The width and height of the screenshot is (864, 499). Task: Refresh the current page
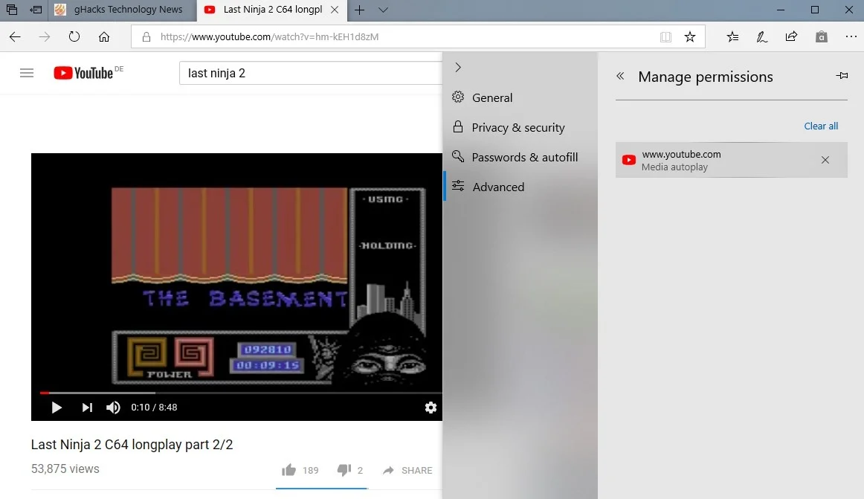[x=74, y=37]
